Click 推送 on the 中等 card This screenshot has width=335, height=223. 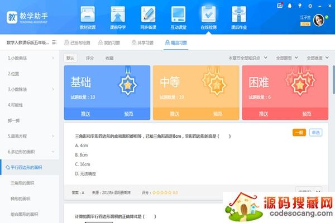[x=174, y=114]
